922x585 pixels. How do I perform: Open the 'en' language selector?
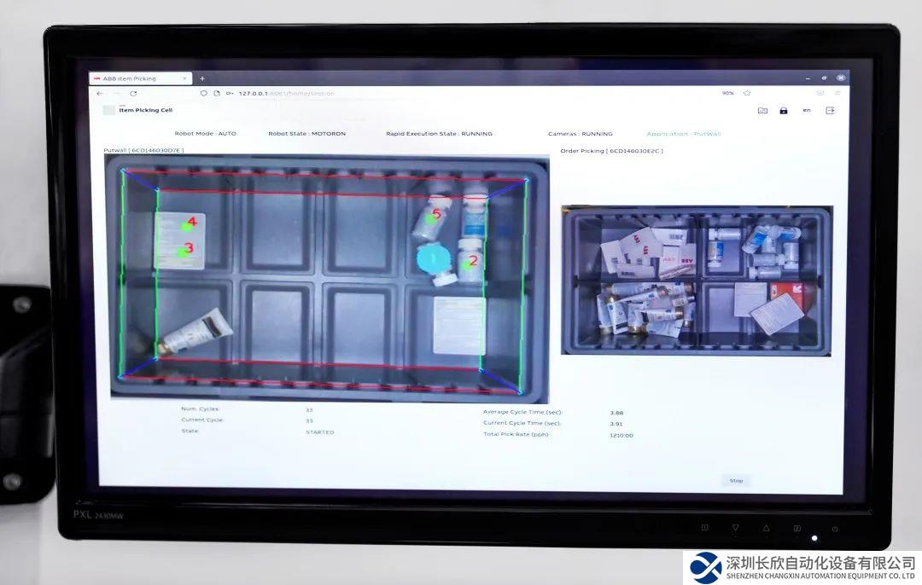point(806,111)
